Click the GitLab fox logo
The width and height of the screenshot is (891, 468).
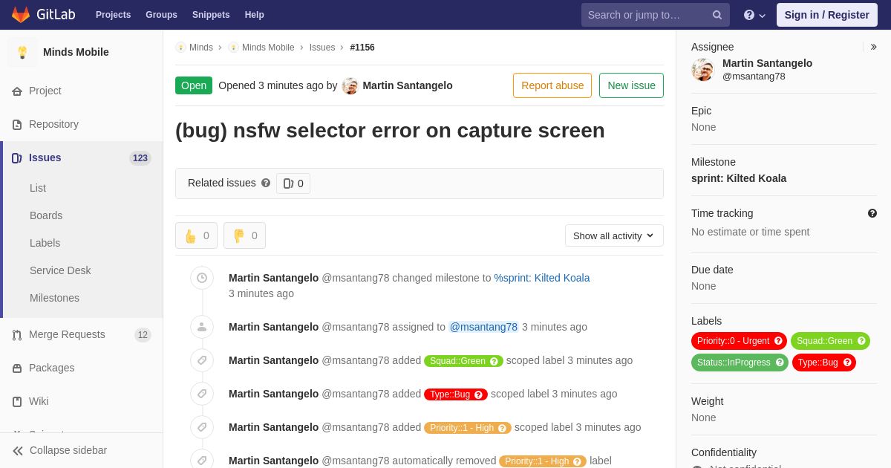(21, 15)
